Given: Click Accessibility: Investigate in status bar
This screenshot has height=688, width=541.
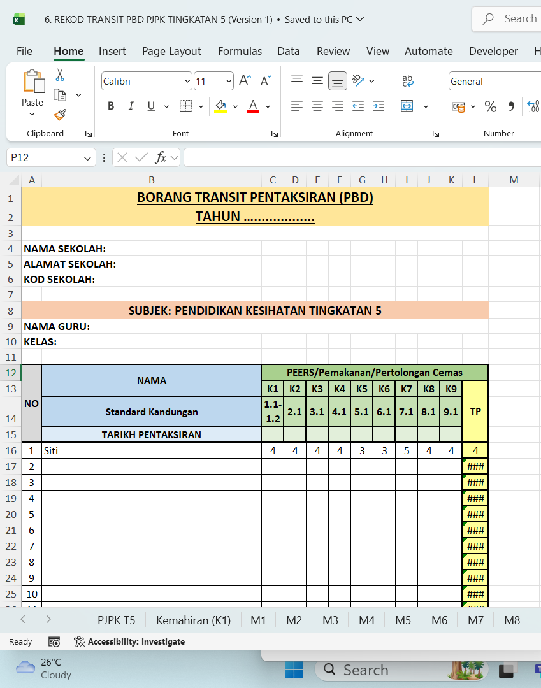Looking at the screenshot, I should tap(129, 641).
